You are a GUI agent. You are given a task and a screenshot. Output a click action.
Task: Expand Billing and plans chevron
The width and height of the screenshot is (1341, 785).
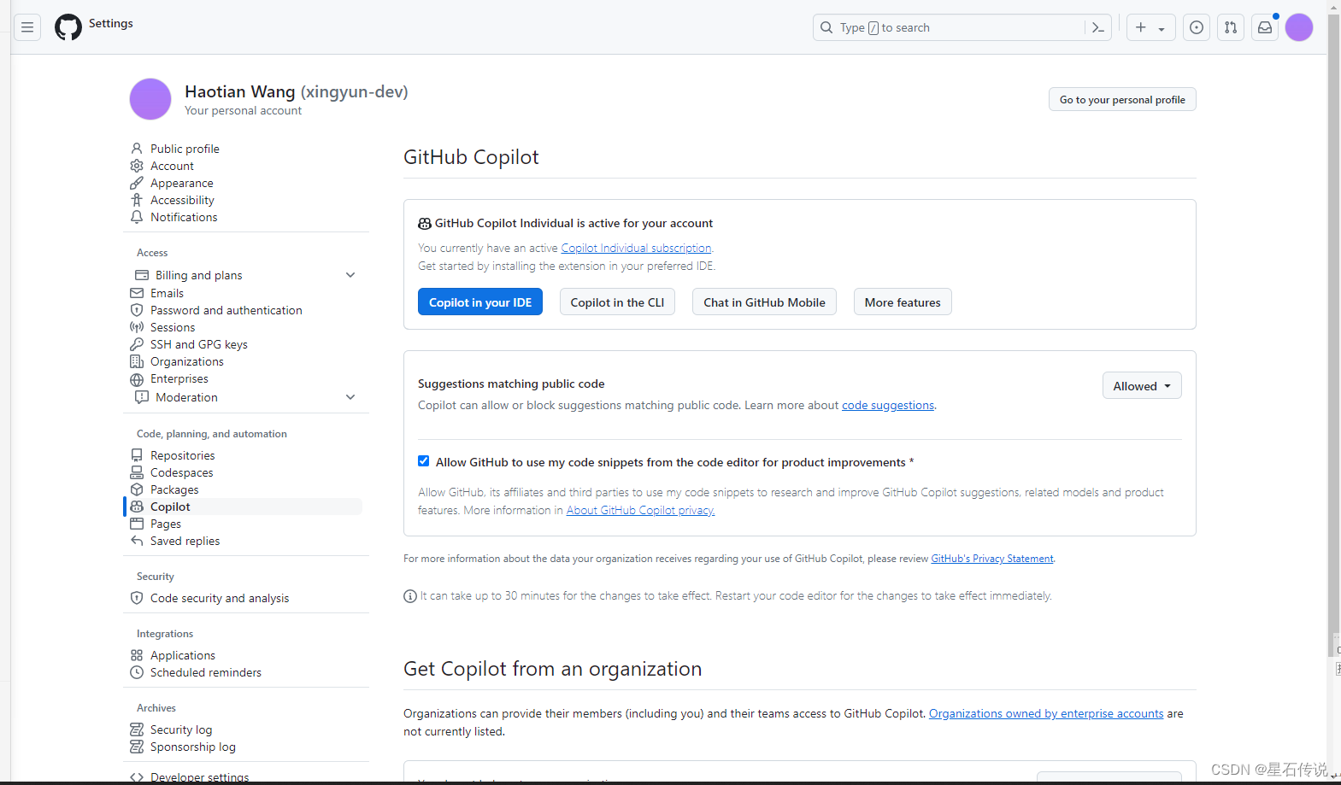click(350, 275)
